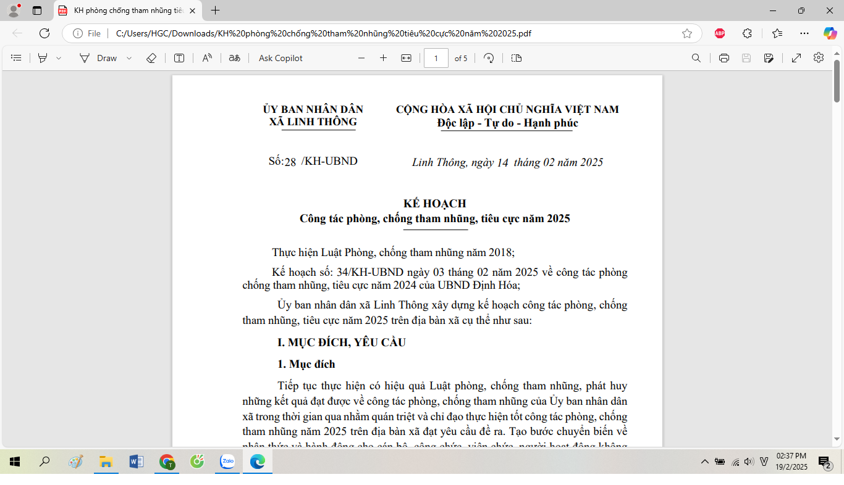Viewport: 844px width, 485px height.
Task: Select the Erase tool
Action: pos(151,58)
